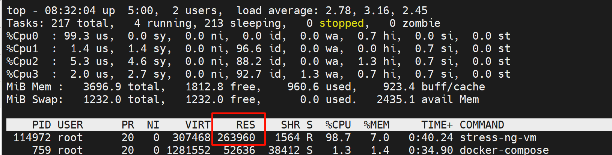This screenshot has height=155, width=612.
Task: Click the %Cpu0 row label
Action: [23, 36]
